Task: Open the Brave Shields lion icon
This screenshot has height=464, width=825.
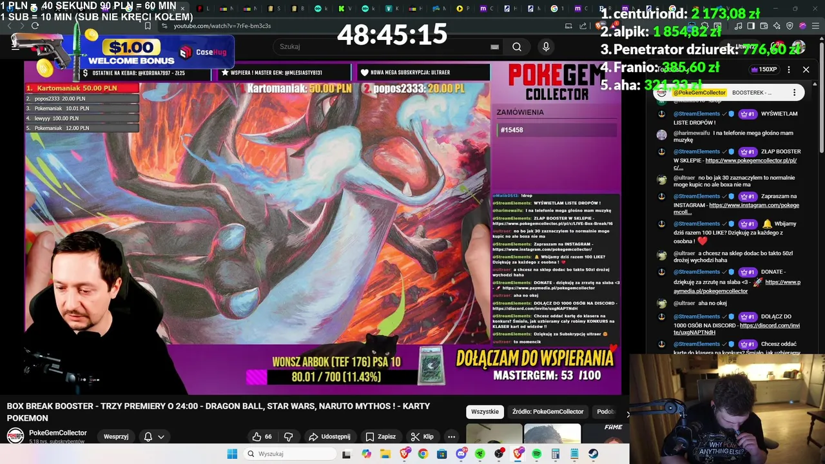Action: [600, 26]
